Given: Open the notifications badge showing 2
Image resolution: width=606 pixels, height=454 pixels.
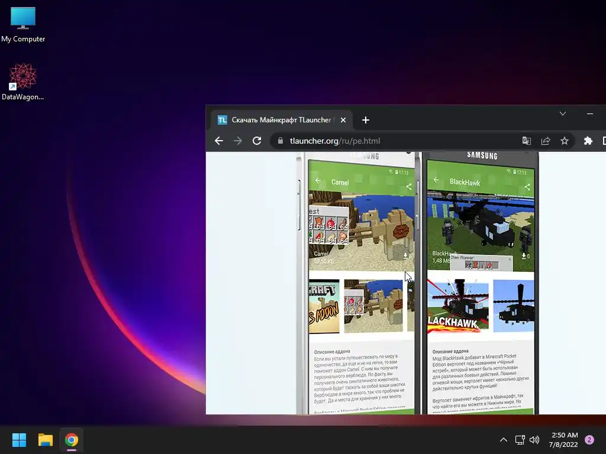Looking at the screenshot, I should [x=589, y=440].
